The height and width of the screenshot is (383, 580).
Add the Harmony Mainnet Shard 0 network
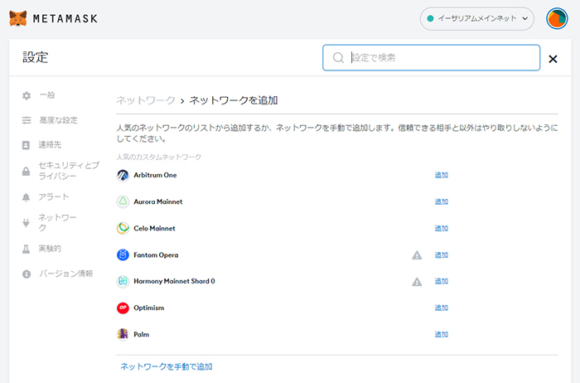(x=442, y=281)
